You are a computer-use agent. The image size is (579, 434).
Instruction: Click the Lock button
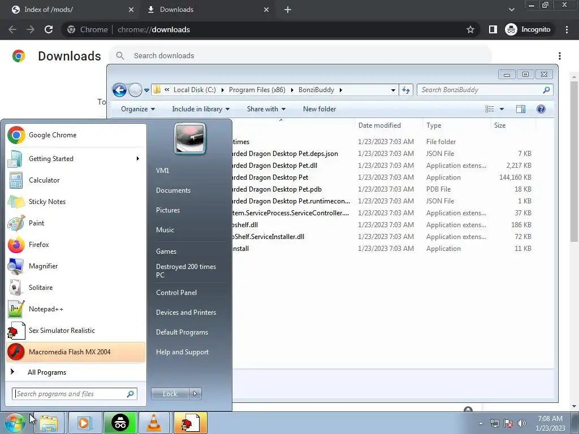point(170,394)
